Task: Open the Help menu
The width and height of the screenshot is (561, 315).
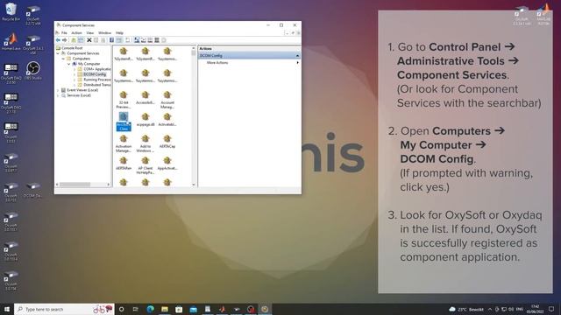Action: [x=119, y=33]
